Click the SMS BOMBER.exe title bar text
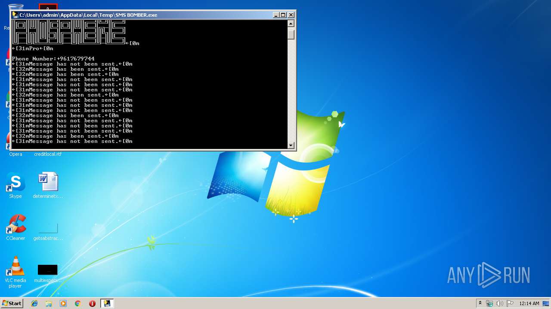This screenshot has width=551, height=309. point(88,15)
